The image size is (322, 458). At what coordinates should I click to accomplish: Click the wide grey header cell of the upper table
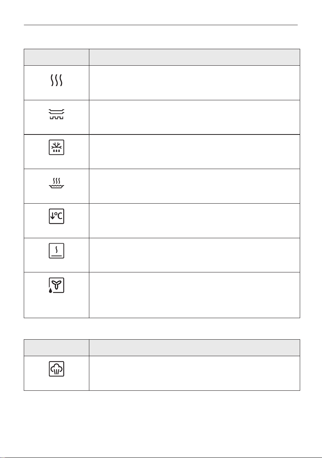point(194,57)
